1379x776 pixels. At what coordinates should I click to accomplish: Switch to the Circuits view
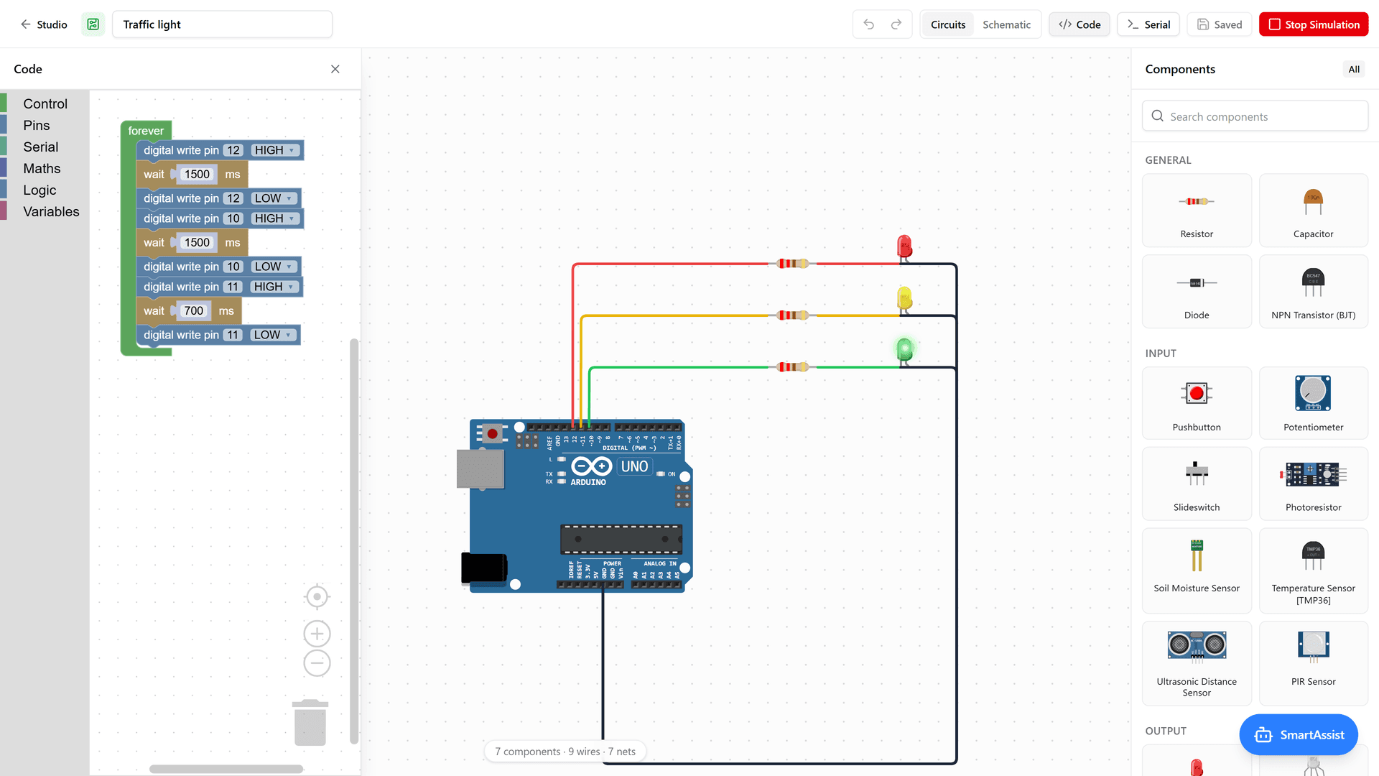[x=948, y=24]
